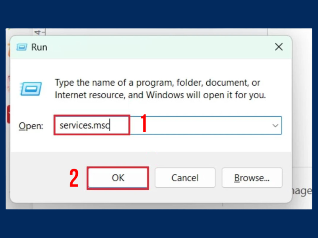Click the partial "nage" text behind dialog
The image size is (318, 238).
coord(302,191)
